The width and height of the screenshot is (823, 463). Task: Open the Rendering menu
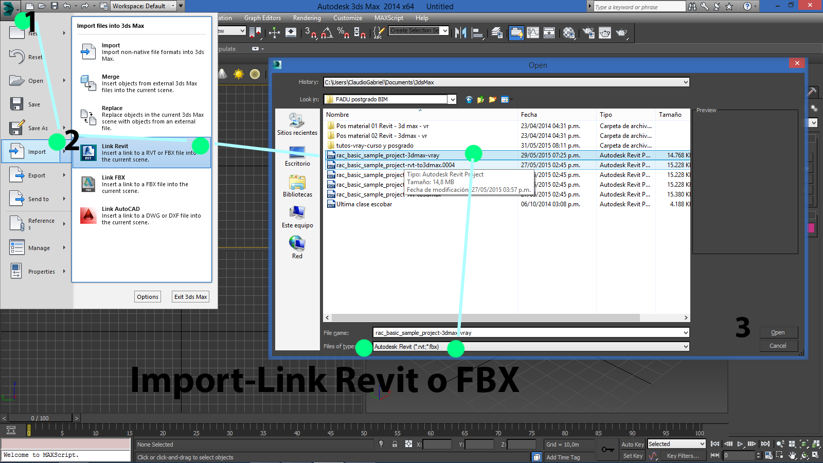pyautogui.click(x=307, y=18)
